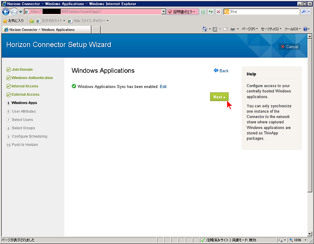314x244 pixels.
Task: Click the green sync enabled checkmark icon
Action: point(74,86)
